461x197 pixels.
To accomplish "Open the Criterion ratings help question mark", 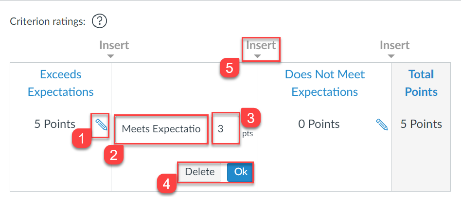I will click(99, 21).
